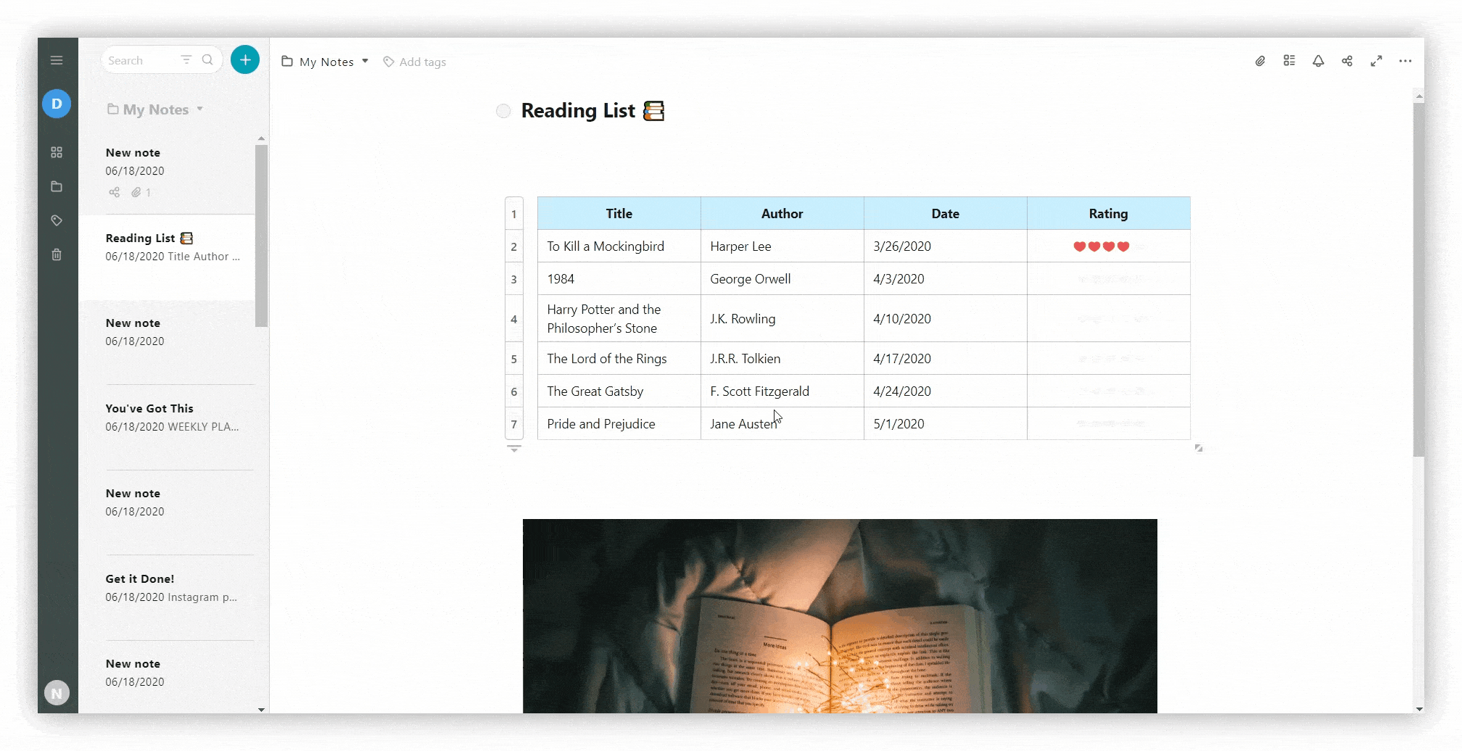Click the Title column header
Viewport: 1462px width, 751px height.
tap(619, 214)
